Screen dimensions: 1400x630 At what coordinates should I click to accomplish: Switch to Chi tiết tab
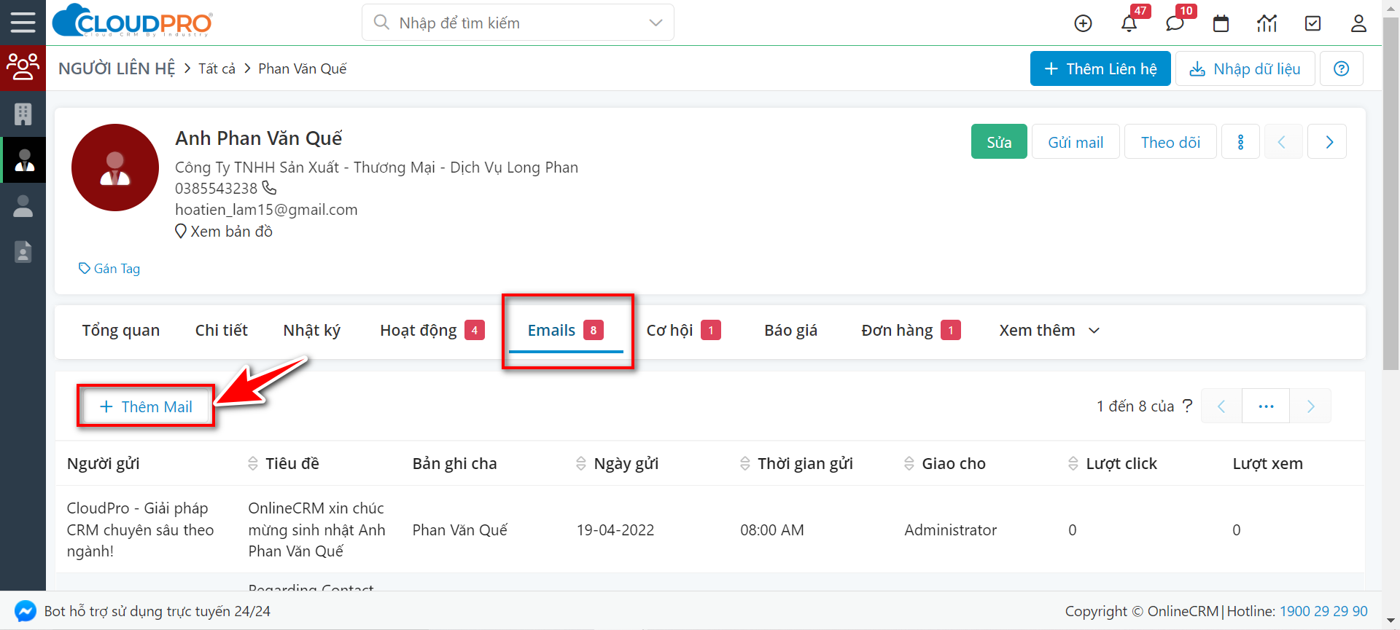[222, 331]
